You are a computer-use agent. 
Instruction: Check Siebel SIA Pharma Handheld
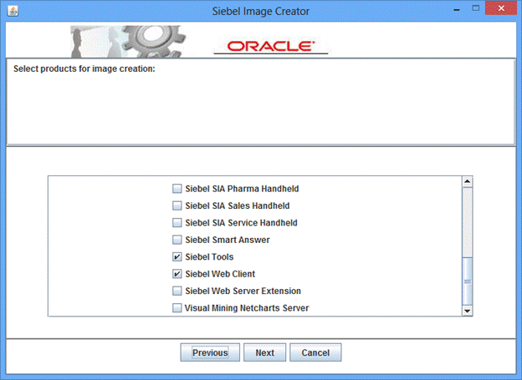point(177,189)
